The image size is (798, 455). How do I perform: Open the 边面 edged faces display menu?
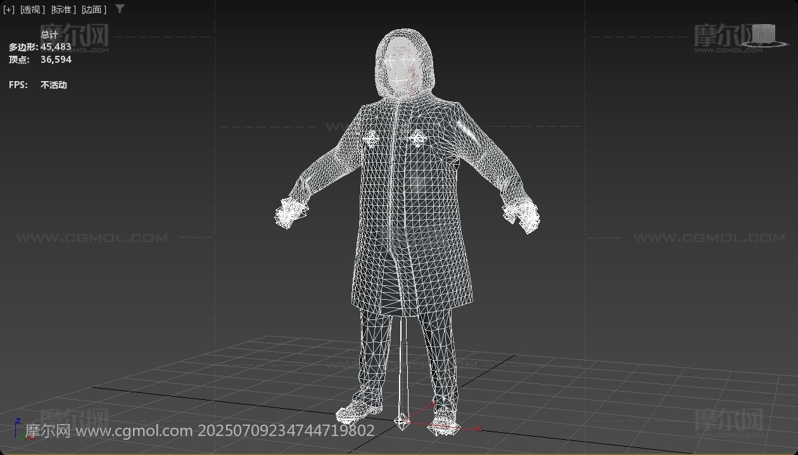[x=94, y=10]
